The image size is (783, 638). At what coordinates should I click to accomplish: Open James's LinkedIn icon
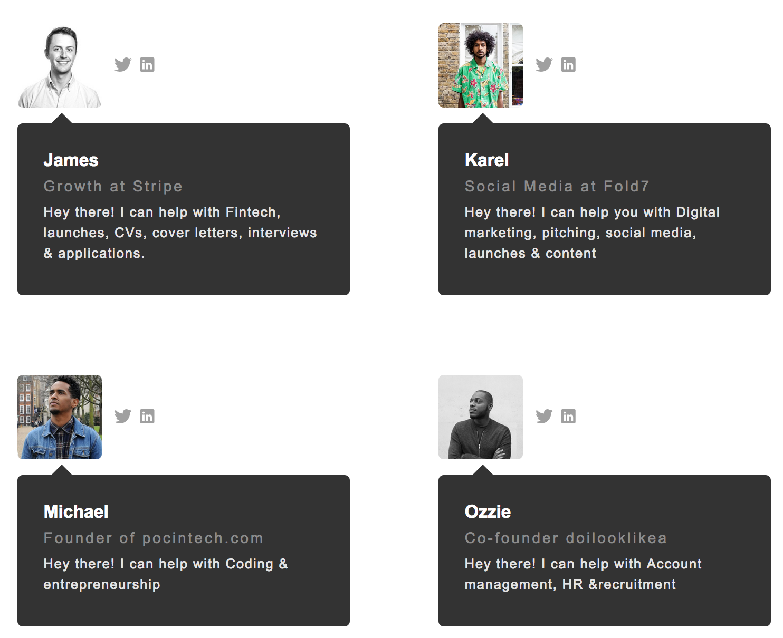tap(147, 64)
